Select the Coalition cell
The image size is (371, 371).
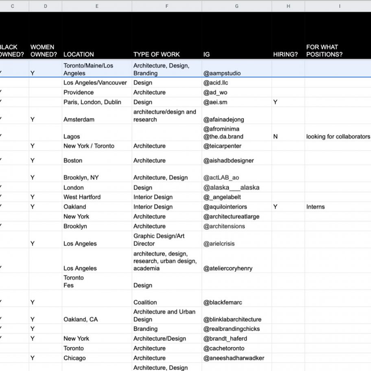tap(167, 298)
